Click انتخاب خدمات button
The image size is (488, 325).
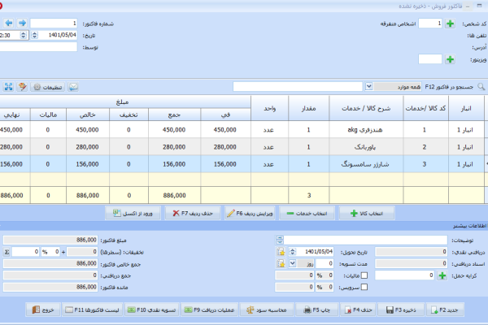point(307,214)
